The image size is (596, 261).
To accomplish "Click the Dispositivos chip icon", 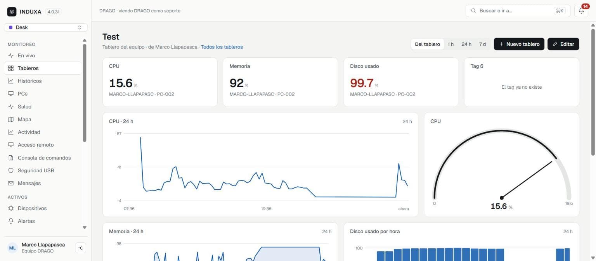I will 11,208.
